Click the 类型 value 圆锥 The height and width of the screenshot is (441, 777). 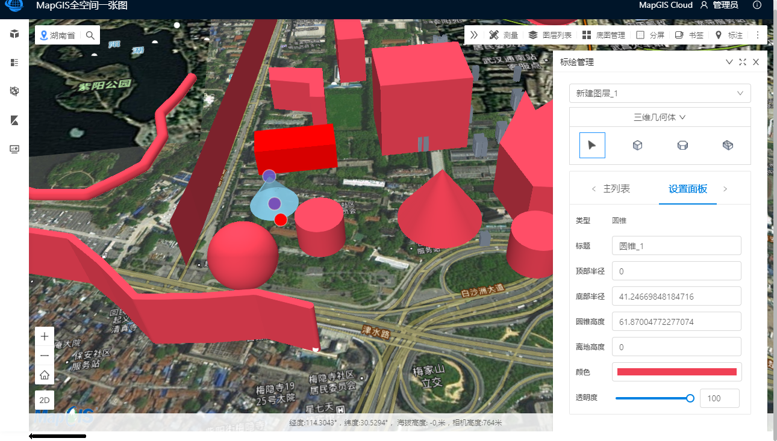[x=619, y=221]
